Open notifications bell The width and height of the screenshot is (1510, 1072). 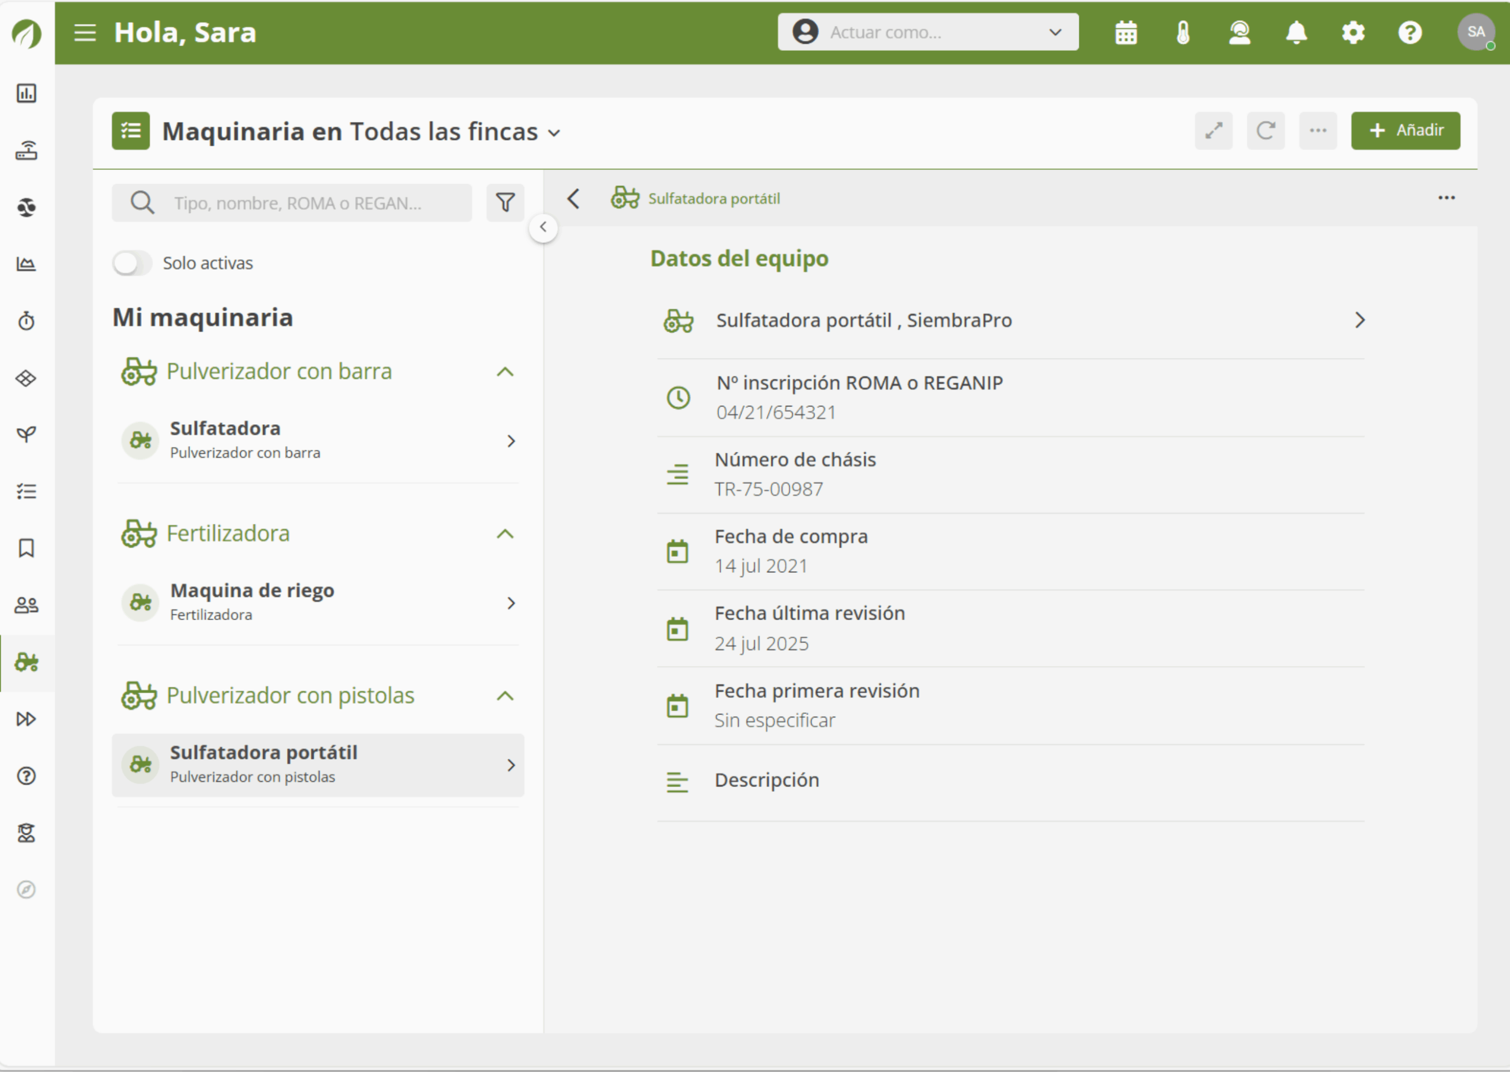click(x=1296, y=32)
